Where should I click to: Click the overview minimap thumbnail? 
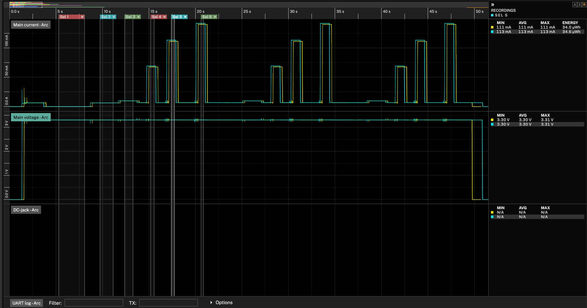[x=26, y=5]
